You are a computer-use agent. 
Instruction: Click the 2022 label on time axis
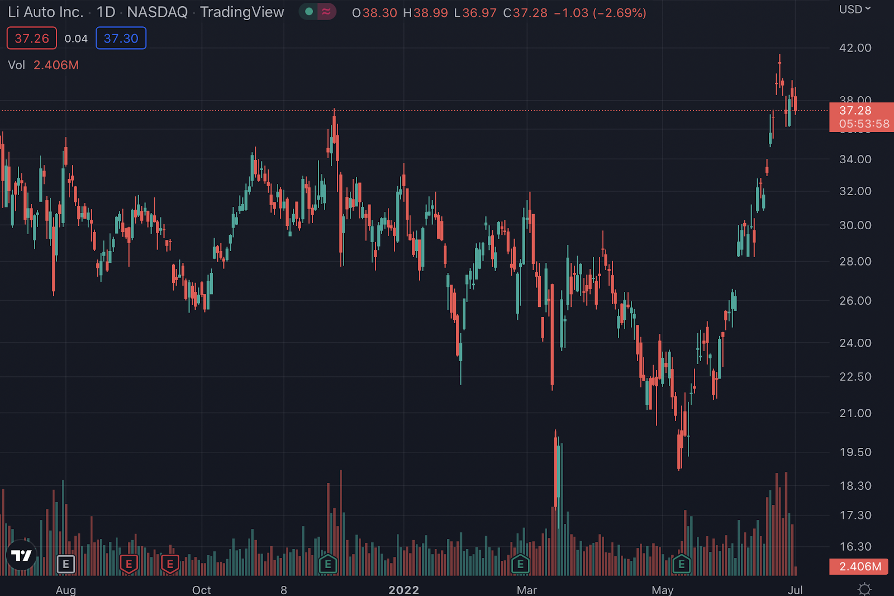[404, 590]
